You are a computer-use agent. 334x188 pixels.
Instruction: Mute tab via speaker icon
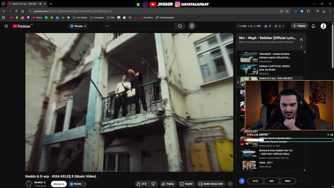(40, 4)
